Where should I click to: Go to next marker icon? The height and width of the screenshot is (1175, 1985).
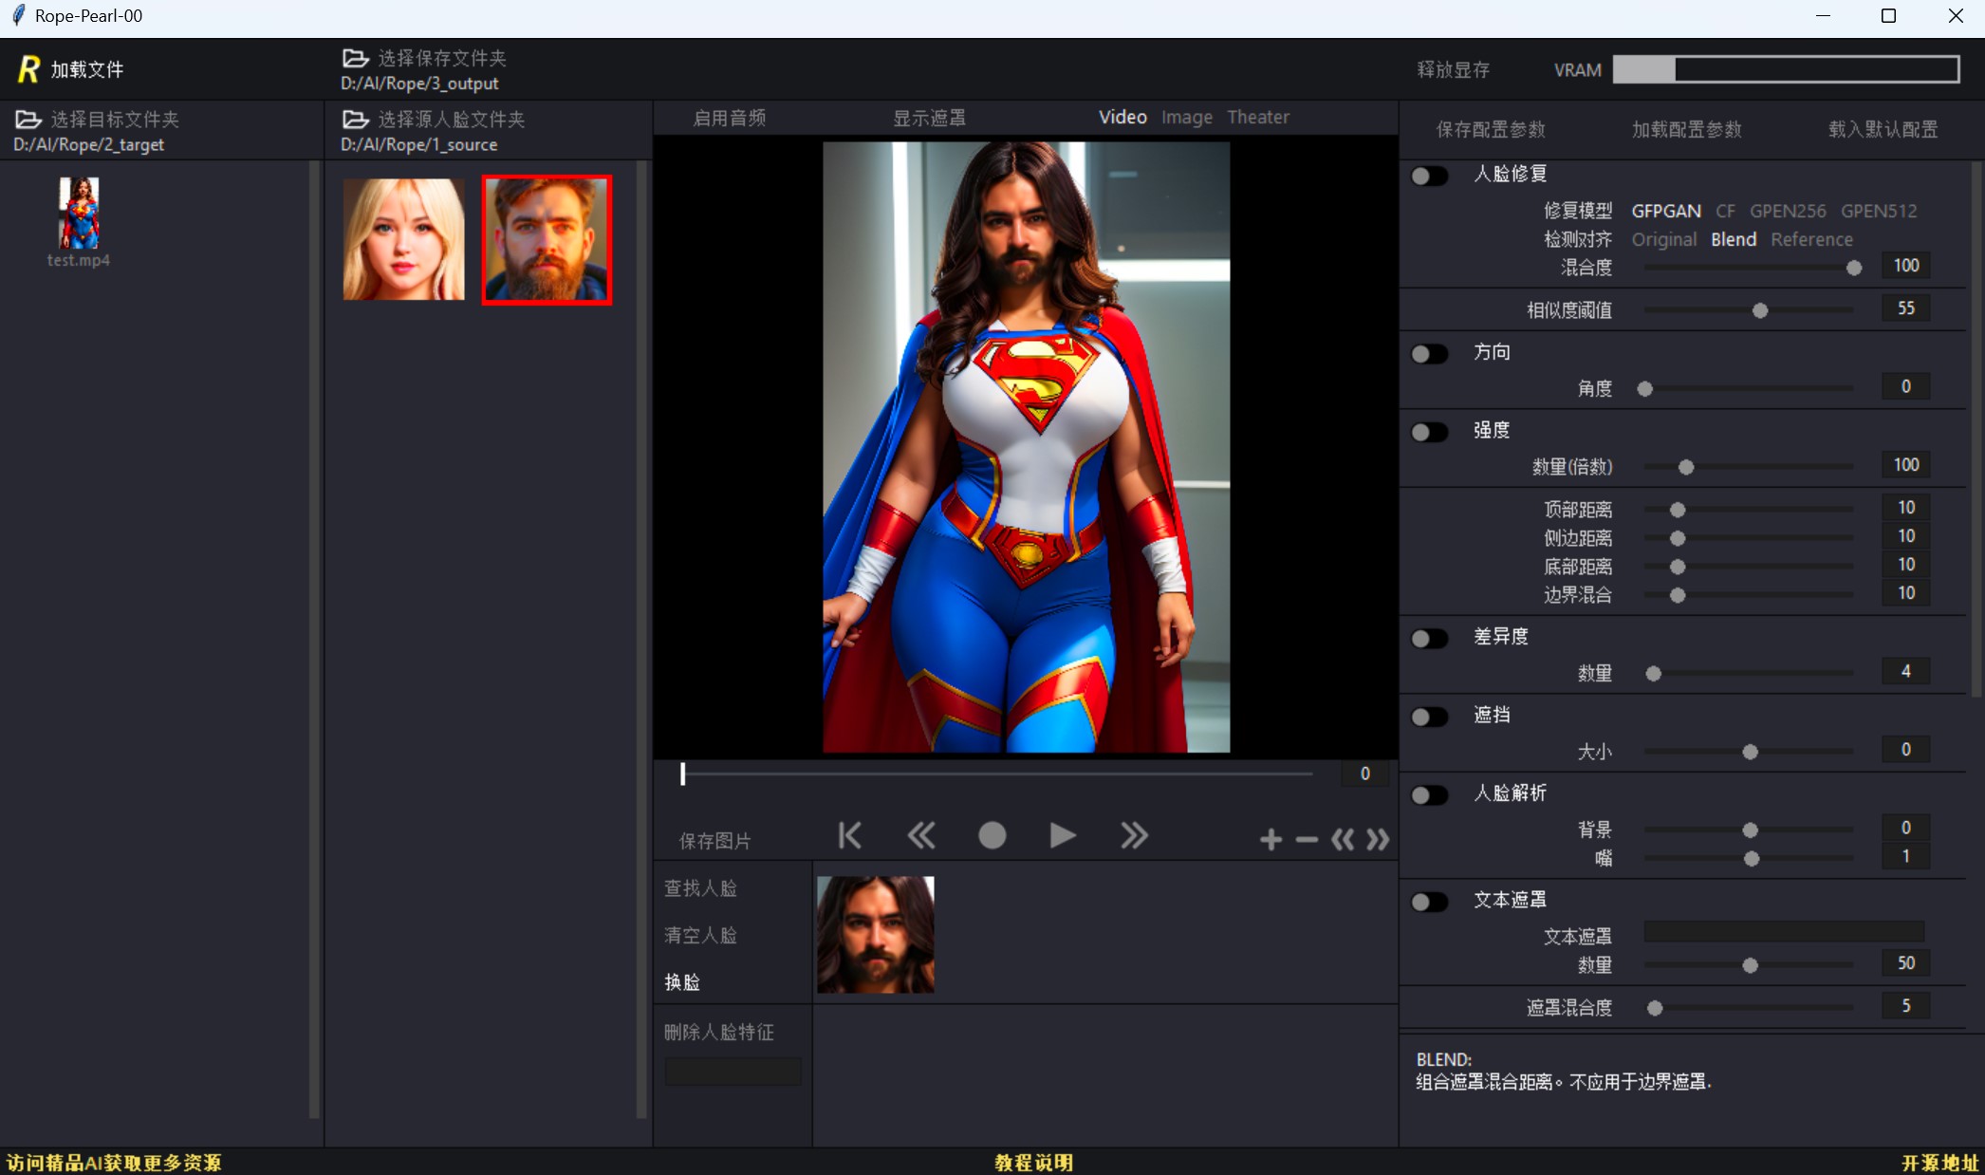click(x=1378, y=839)
